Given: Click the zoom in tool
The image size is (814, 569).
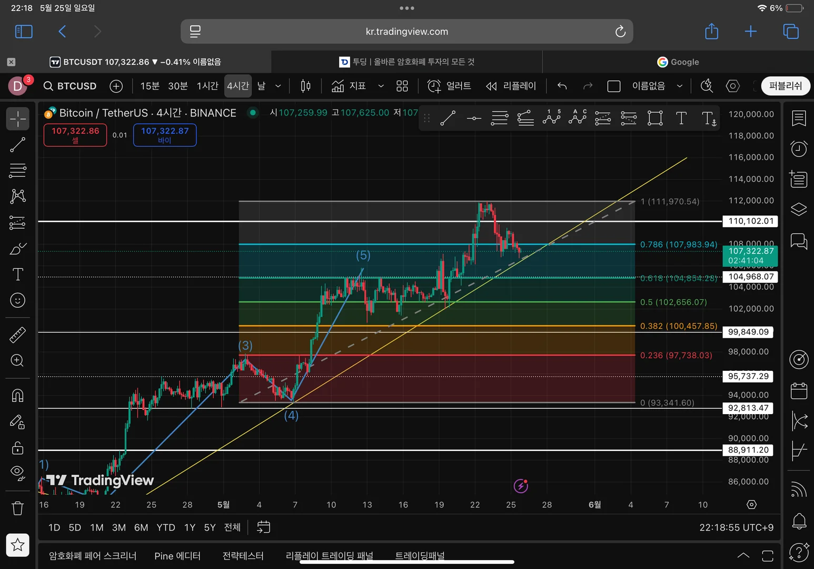Looking at the screenshot, I should pos(17,360).
